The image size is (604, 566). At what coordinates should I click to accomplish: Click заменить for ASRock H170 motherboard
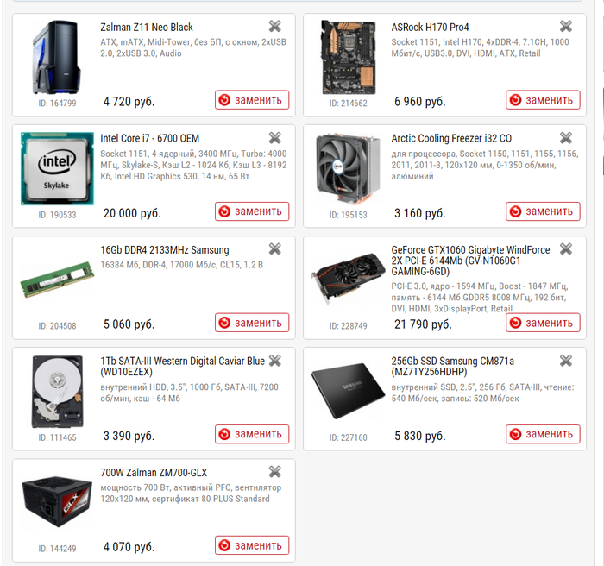(543, 100)
